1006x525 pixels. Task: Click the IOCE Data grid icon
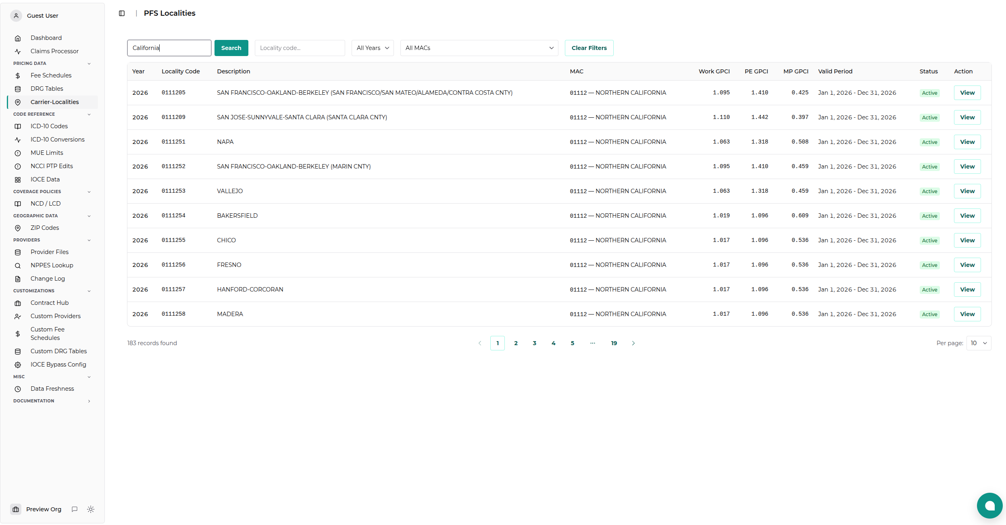18,180
